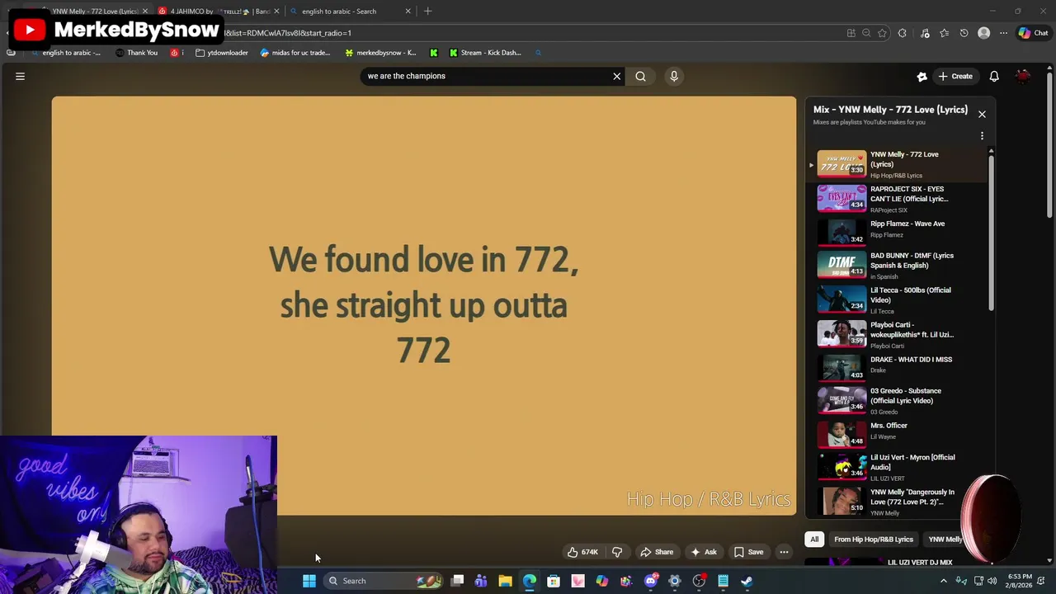Viewport: 1056px width, 594px height.
Task: Start voice search with the microphone icon
Action: pos(674,76)
